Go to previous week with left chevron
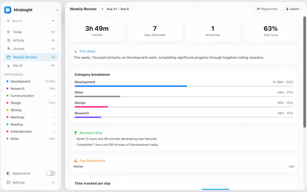The width and height of the screenshot is (307, 192). pos(102,9)
